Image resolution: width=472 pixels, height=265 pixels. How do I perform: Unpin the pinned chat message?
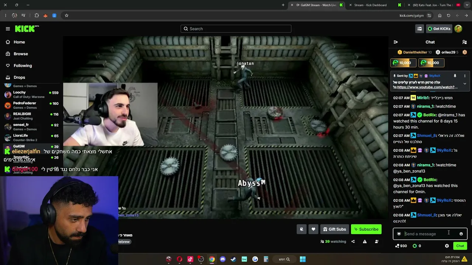[455, 76]
